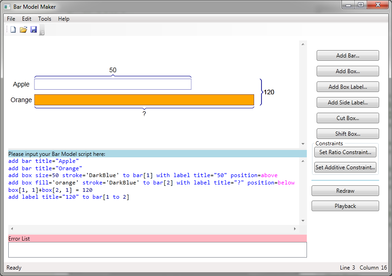
Task: Click the Add Side Label... button
Action: click(347, 103)
